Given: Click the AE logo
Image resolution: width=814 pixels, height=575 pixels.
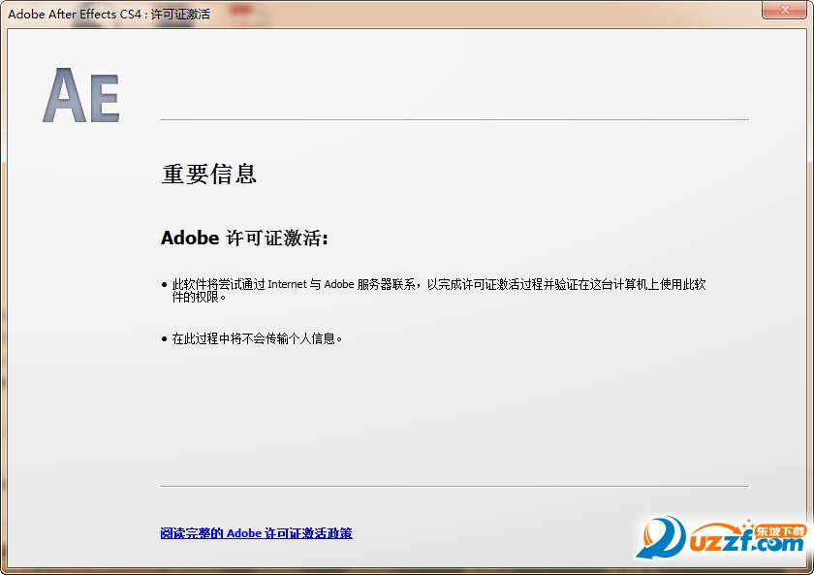Looking at the screenshot, I should [81, 95].
